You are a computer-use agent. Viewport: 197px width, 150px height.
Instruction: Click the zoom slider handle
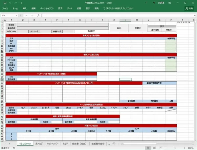tap(175, 148)
